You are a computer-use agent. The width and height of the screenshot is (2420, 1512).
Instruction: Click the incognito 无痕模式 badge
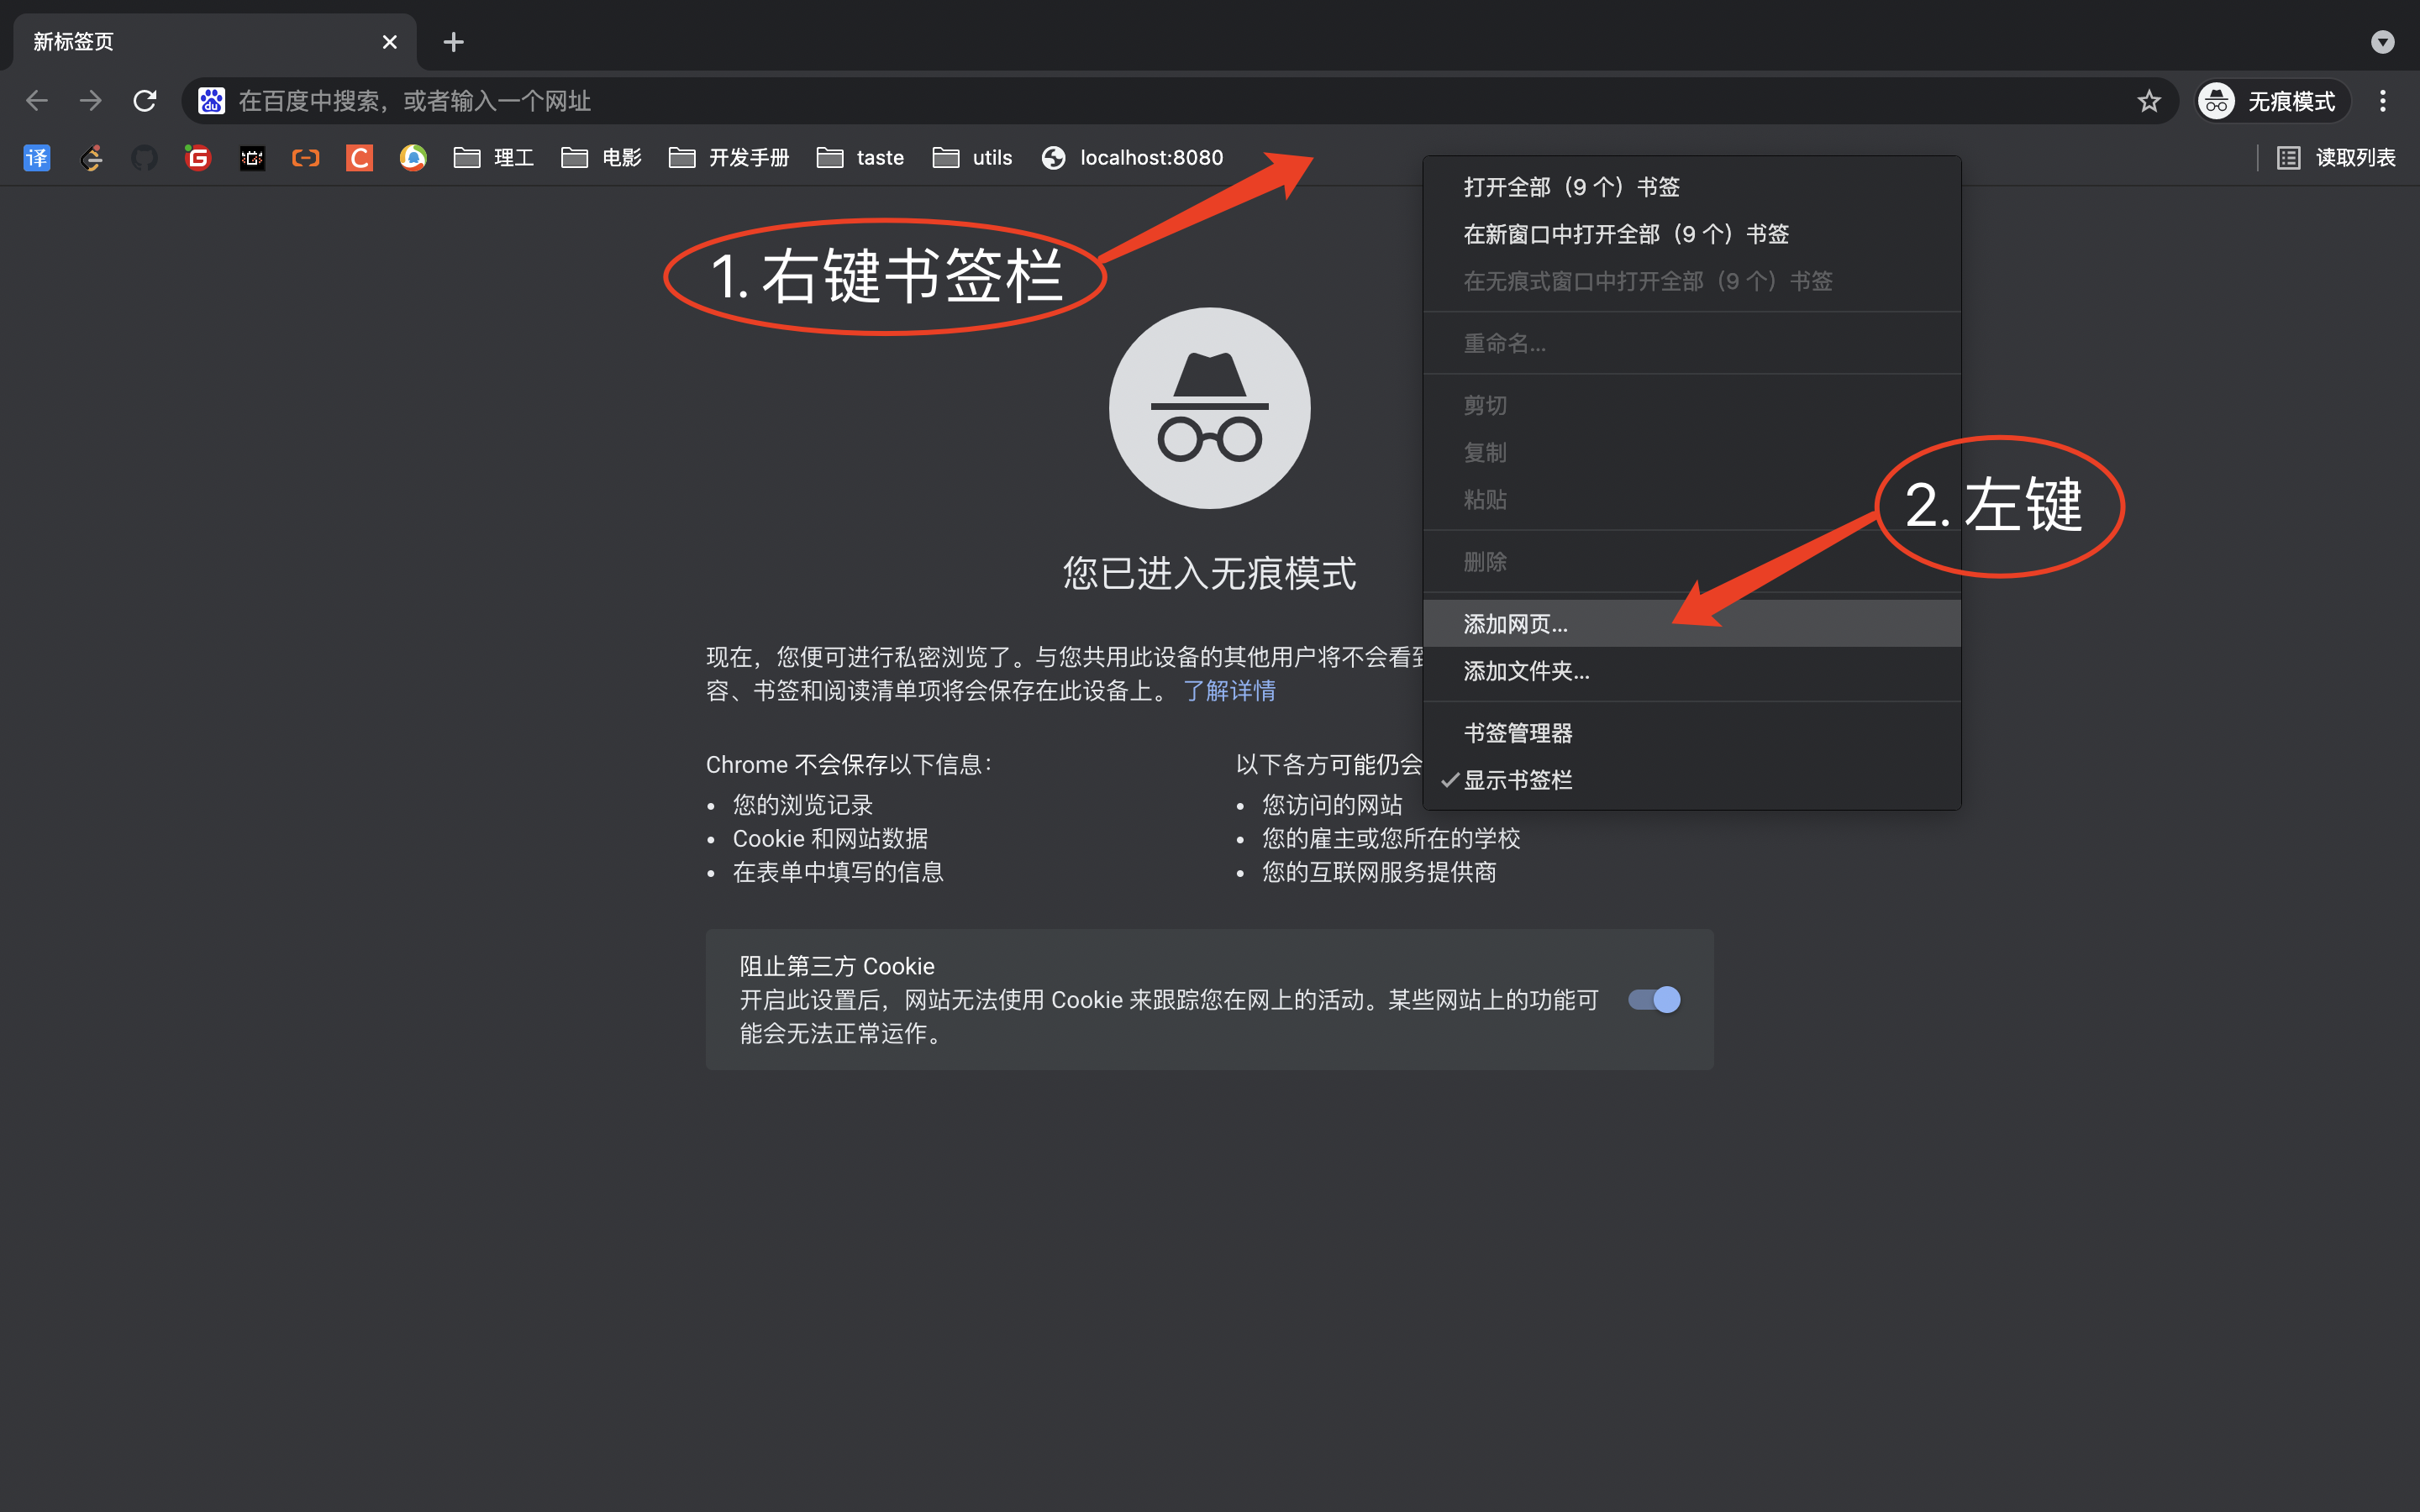tap(2270, 100)
